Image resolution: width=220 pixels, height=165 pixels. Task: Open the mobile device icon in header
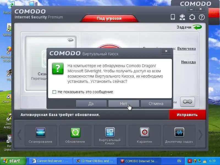pyautogui.click(x=173, y=17)
